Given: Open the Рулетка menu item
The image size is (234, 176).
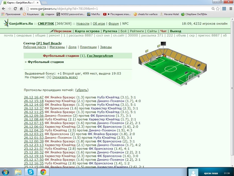Looking at the screenshot, I should 110,31.
